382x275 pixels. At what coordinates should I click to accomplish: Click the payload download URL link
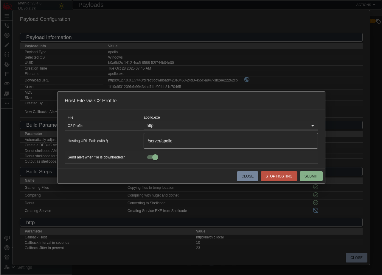[173, 80]
